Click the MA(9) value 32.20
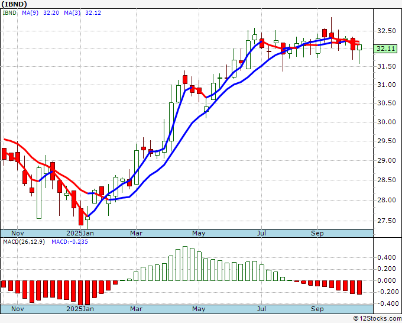The width and height of the screenshot is (402, 323). pyautogui.click(x=51, y=13)
